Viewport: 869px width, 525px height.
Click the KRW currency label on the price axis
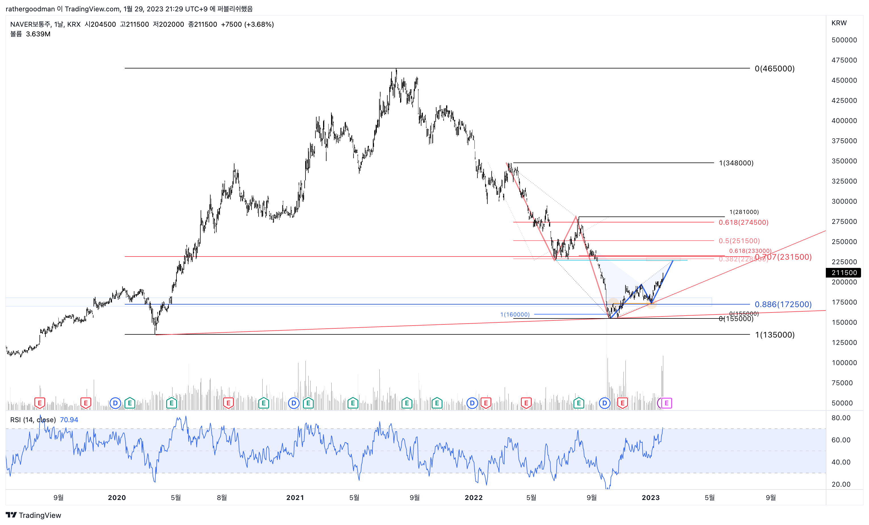click(839, 23)
